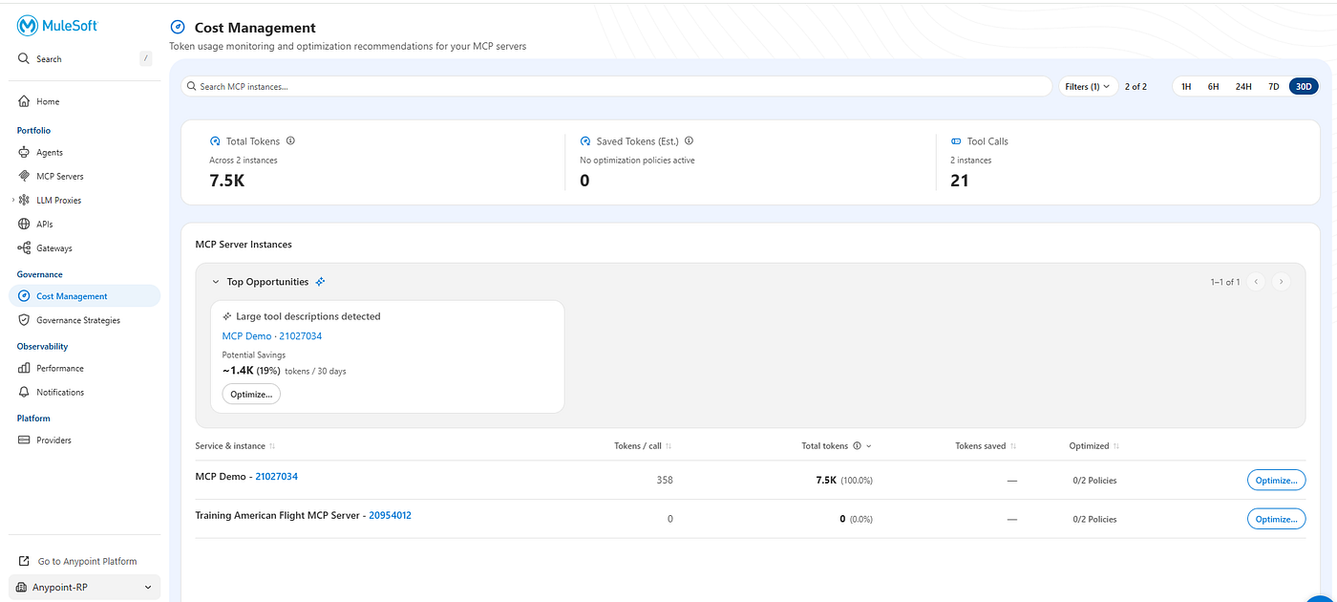Click the Cost Management page header icon

pos(177,28)
